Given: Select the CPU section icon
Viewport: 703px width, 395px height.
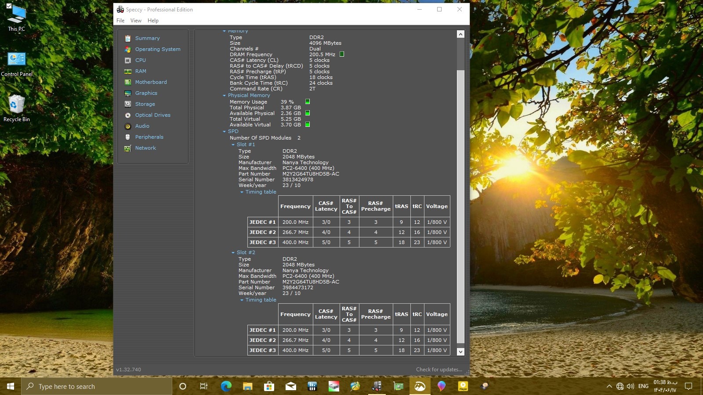Looking at the screenshot, I should (128, 60).
